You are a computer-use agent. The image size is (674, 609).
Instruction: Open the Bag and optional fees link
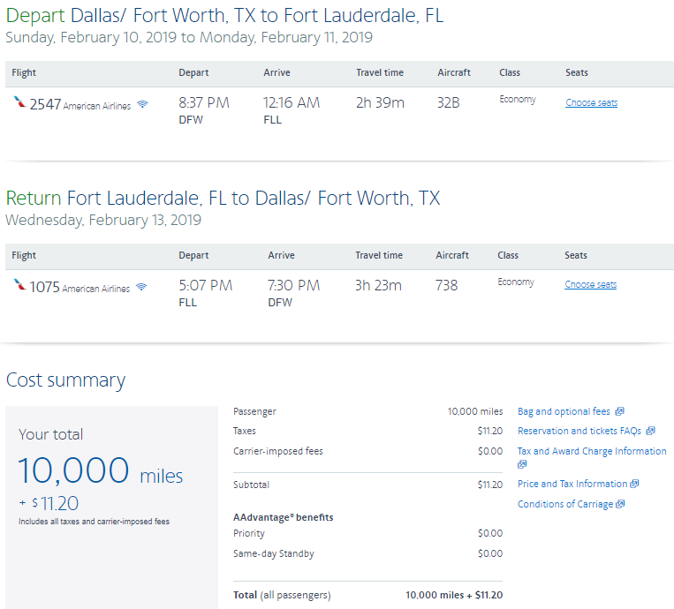coord(564,411)
